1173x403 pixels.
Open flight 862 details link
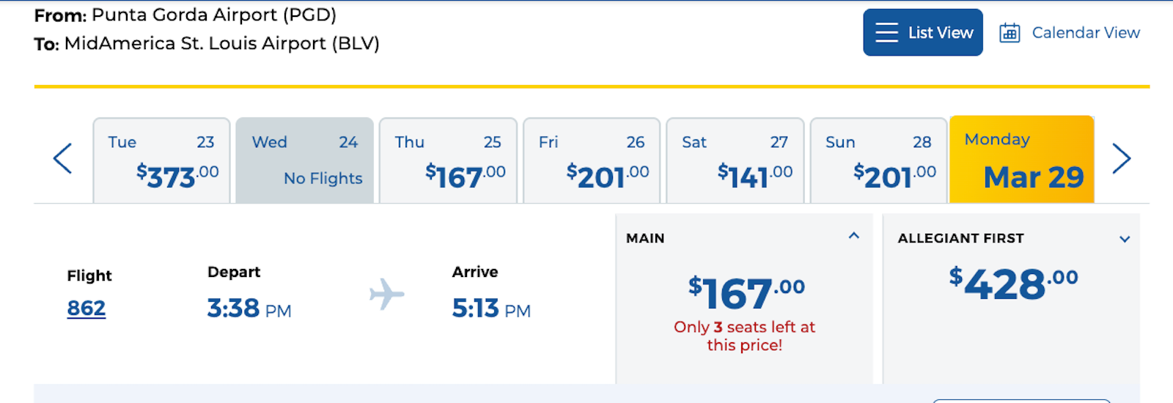(x=87, y=308)
